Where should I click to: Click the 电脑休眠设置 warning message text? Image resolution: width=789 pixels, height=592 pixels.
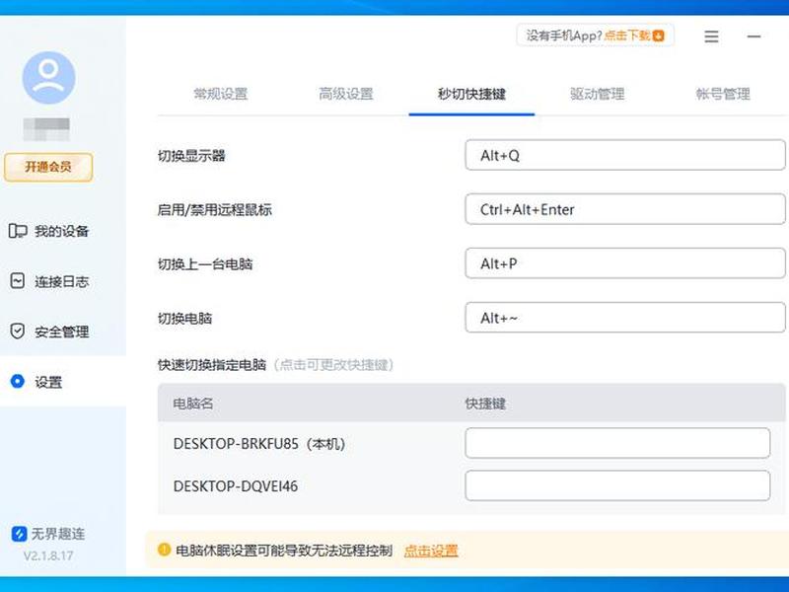pos(284,551)
